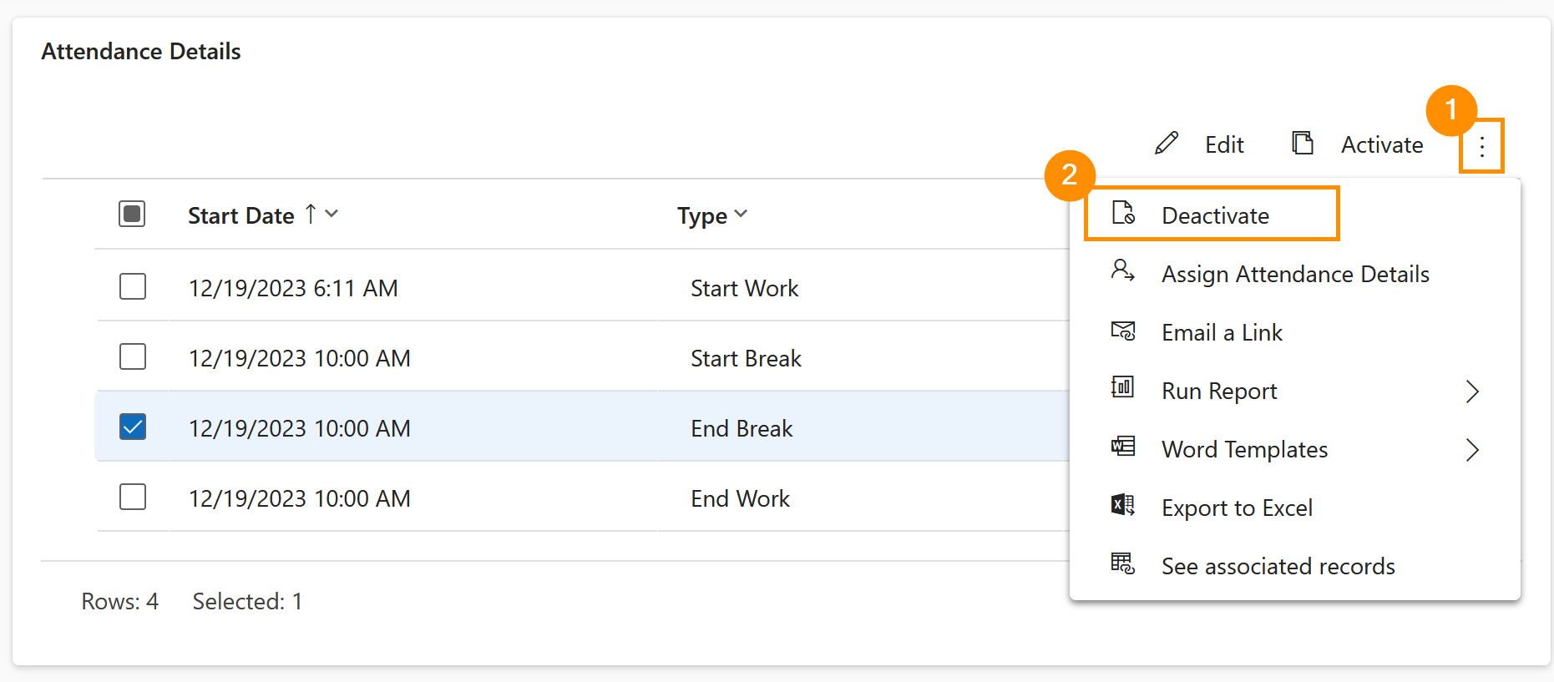Choose Email a Link from the menu
1554x682 pixels.
click(1222, 331)
